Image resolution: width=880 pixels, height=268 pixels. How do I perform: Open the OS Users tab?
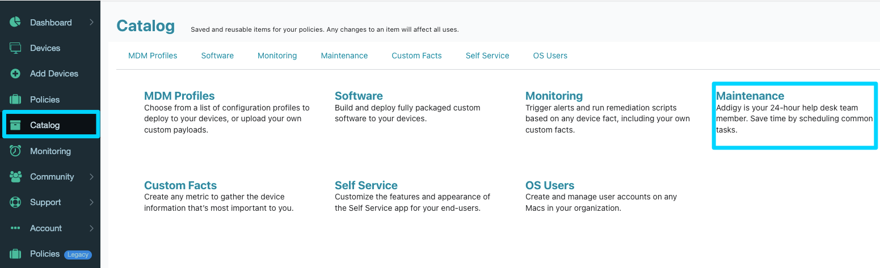(x=550, y=56)
